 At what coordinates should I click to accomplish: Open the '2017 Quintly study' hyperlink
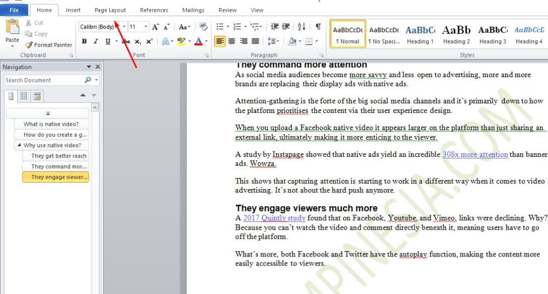click(275, 218)
